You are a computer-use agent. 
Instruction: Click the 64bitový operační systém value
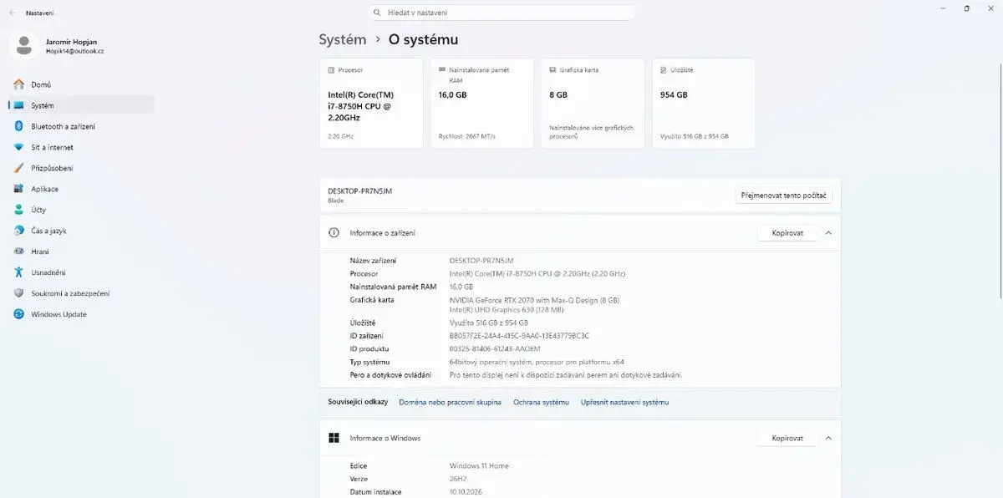point(537,362)
